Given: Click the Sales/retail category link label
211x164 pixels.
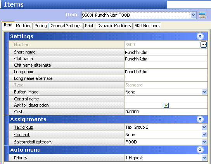Looking at the screenshot, I should click(x=33, y=142).
